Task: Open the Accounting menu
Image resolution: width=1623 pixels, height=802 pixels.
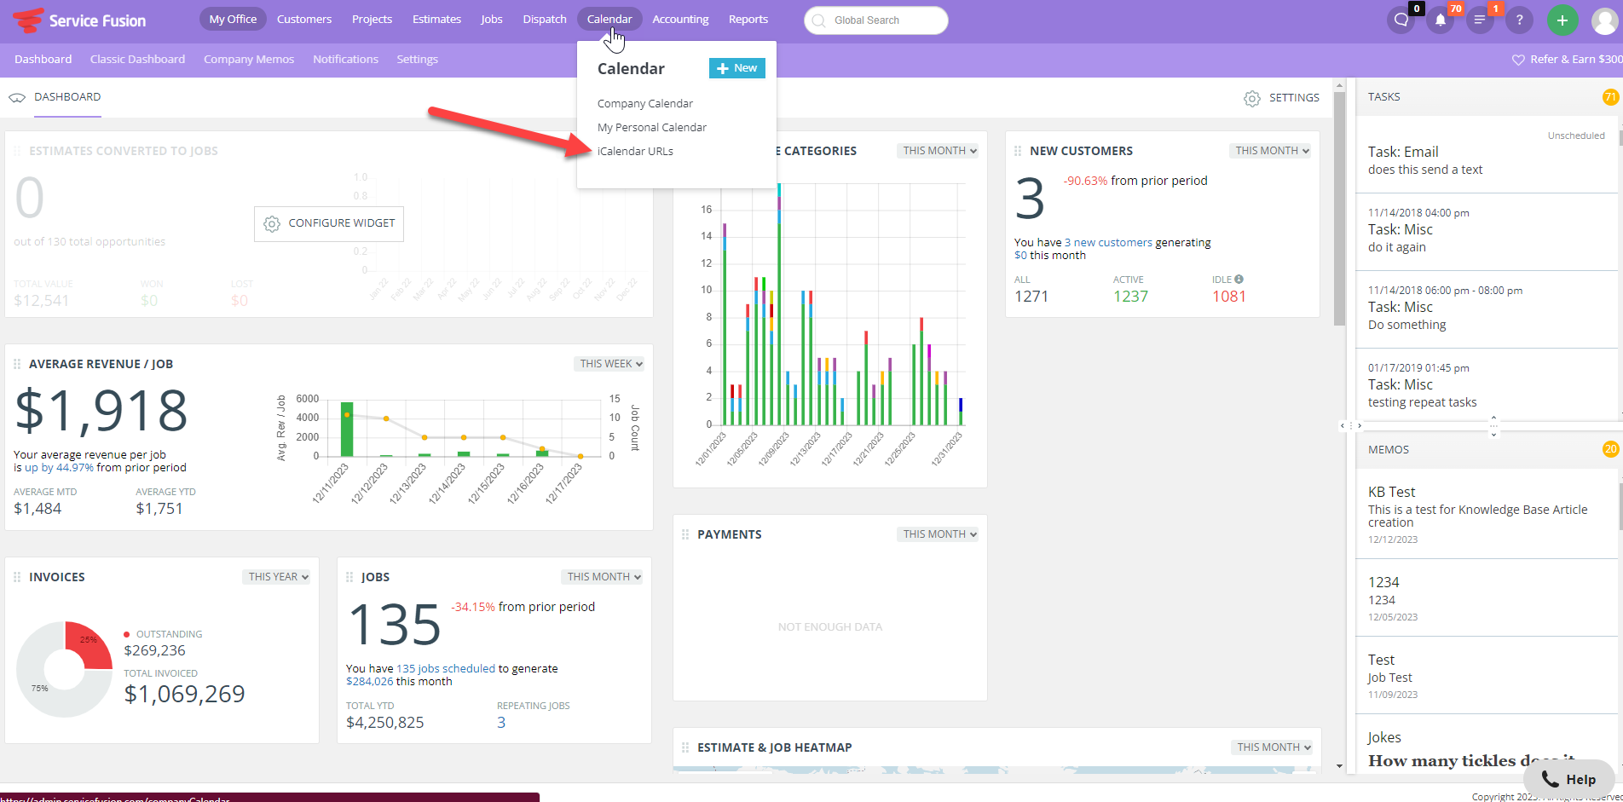Action: [680, 19]
